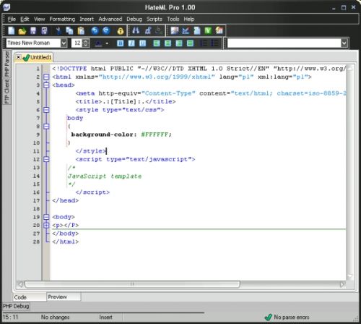Collapse the body fold on line 19
This screenshot has width=361, height=324.
click(46, 217)
